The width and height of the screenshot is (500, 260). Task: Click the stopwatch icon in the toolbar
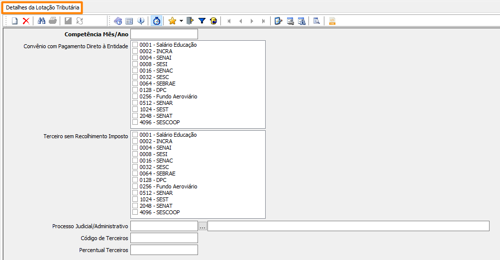tap(156, 21)
